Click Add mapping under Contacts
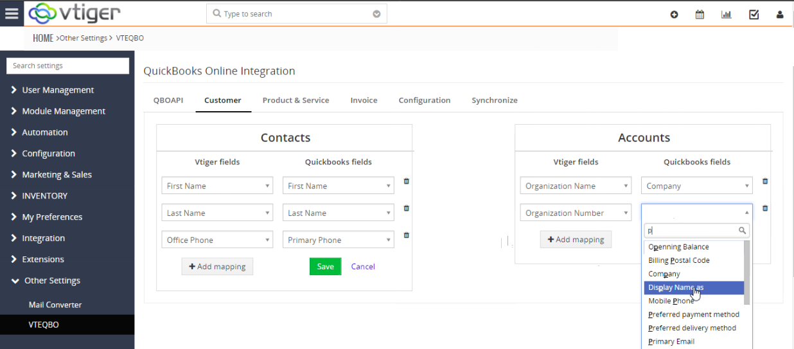This screenshot has width=794, height=349. (217, 266)
